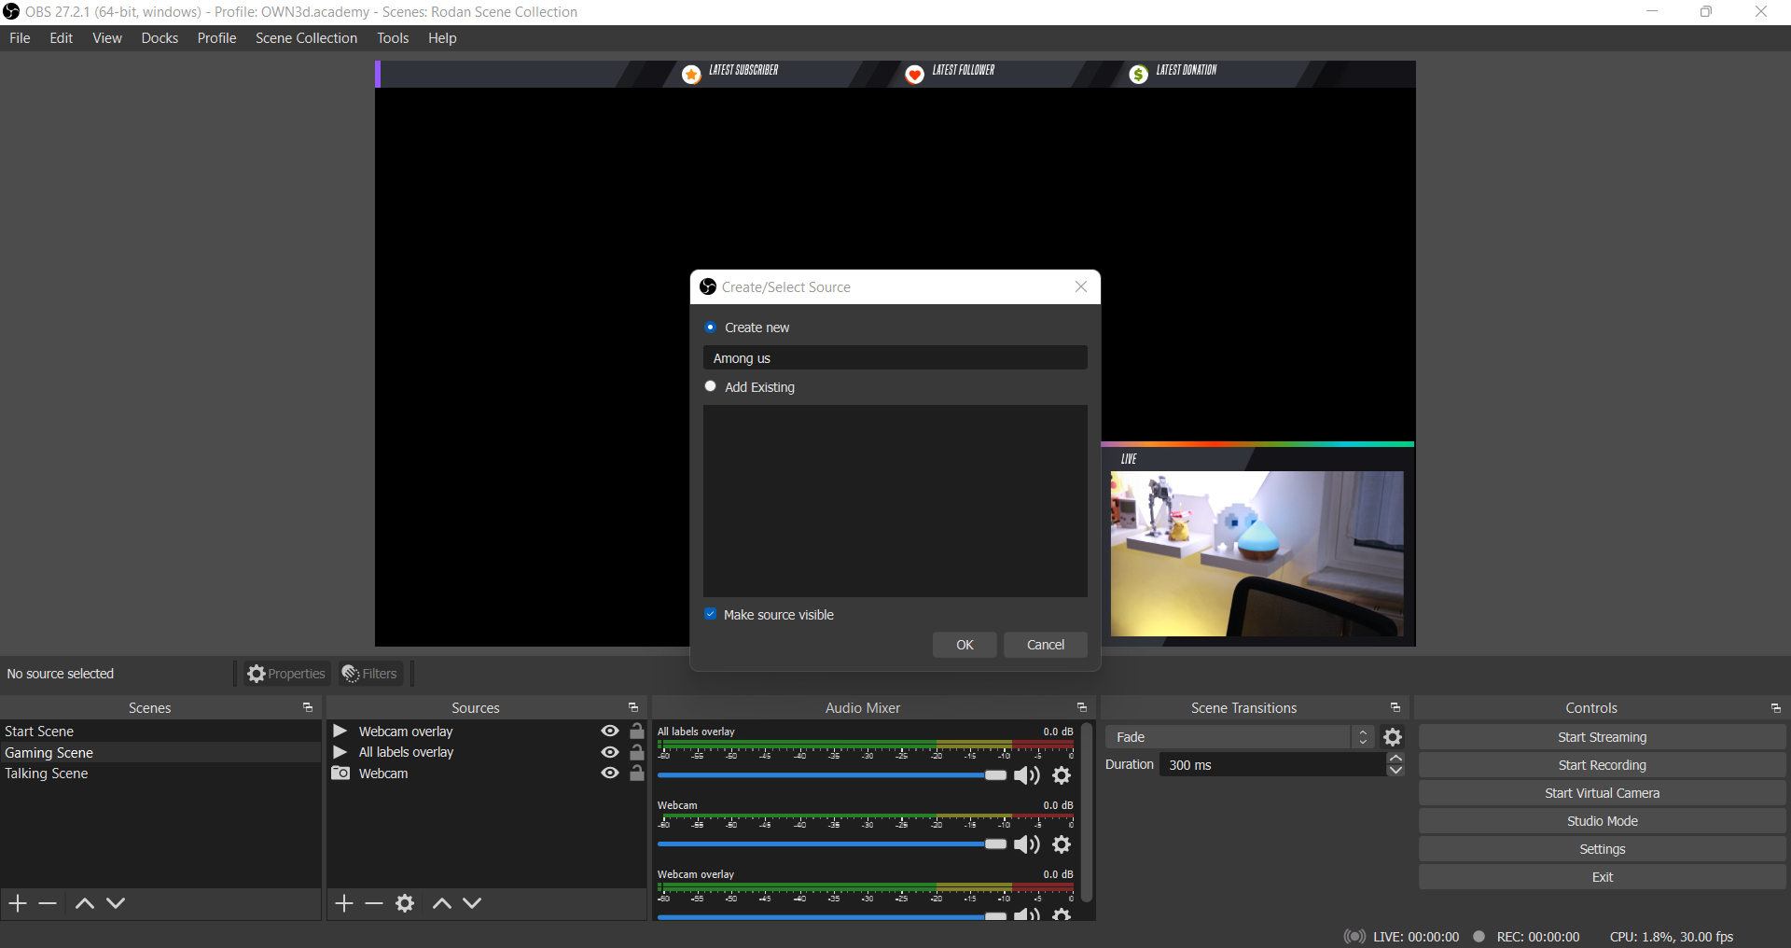Open scene transition properties gear
Image resolution: width=1791 pixels, height=948 pixels.
(1393, 737)
